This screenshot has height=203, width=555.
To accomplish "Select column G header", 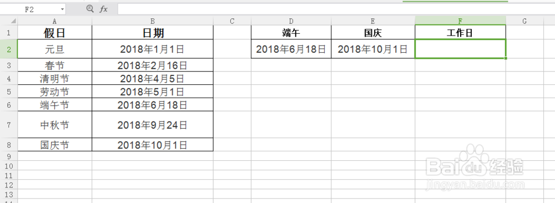I will (524, 21).
